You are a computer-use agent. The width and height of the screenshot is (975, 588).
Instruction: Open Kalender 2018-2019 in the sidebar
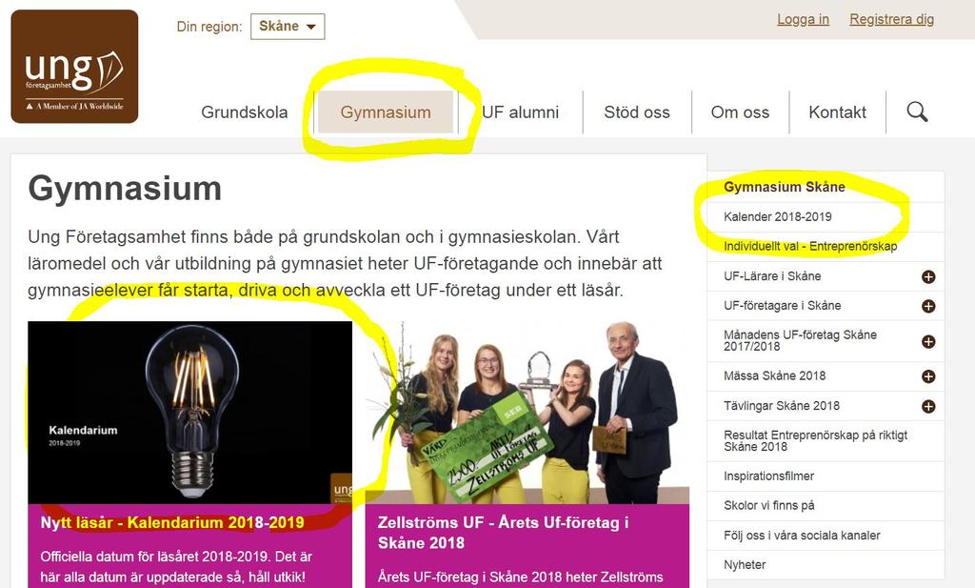click(x=777, y=216)
